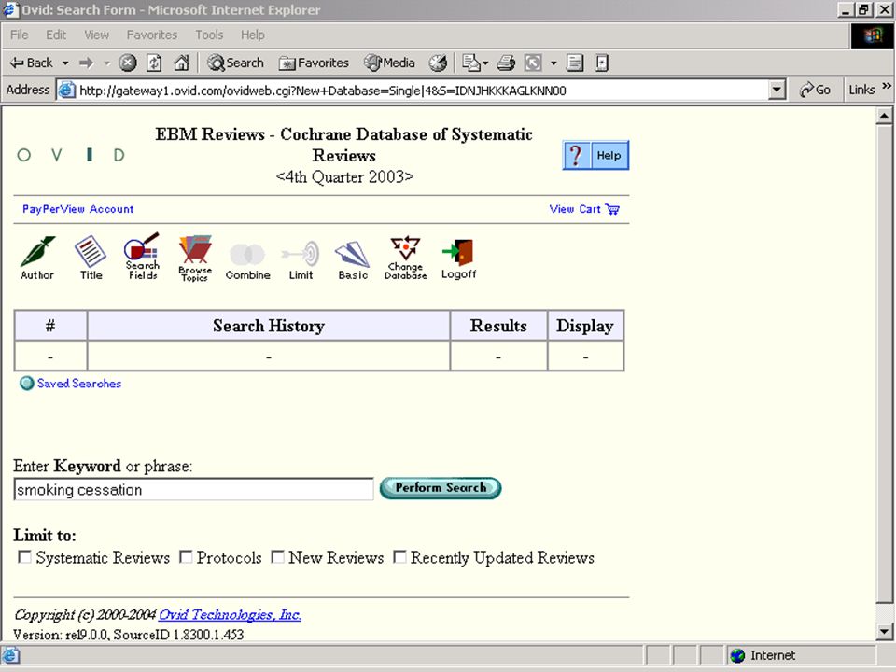Expand the Back button history dropdown
The image size is (896, 672).
click(x=65, y=63)
